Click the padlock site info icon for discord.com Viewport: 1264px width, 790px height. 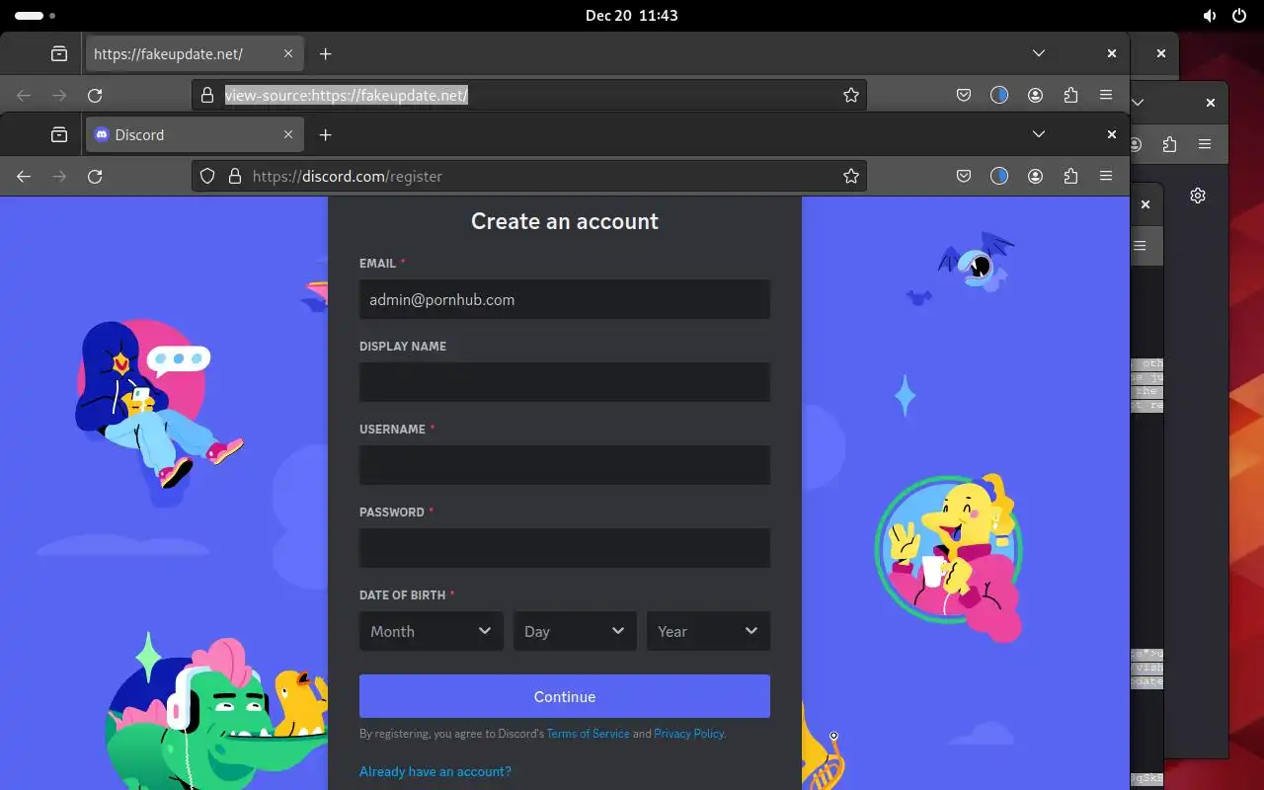pos(235,176)
